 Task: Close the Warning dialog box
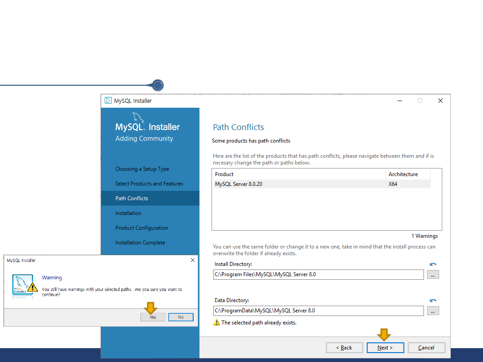(193, 260)
